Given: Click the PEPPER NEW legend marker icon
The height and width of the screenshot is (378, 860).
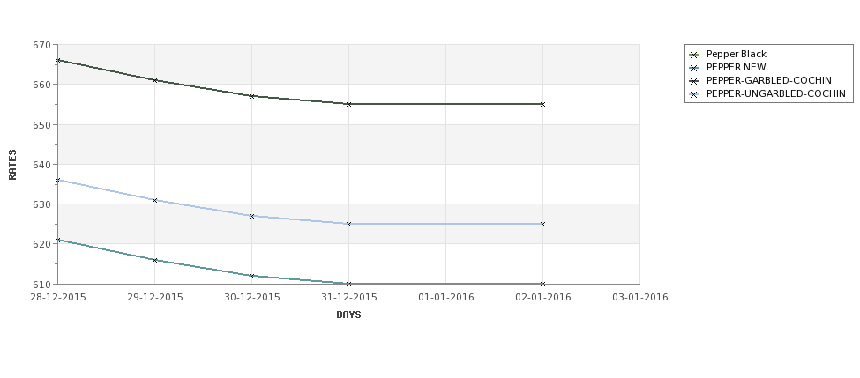Looking at the screenshot, I should click(x=694, y=68).
